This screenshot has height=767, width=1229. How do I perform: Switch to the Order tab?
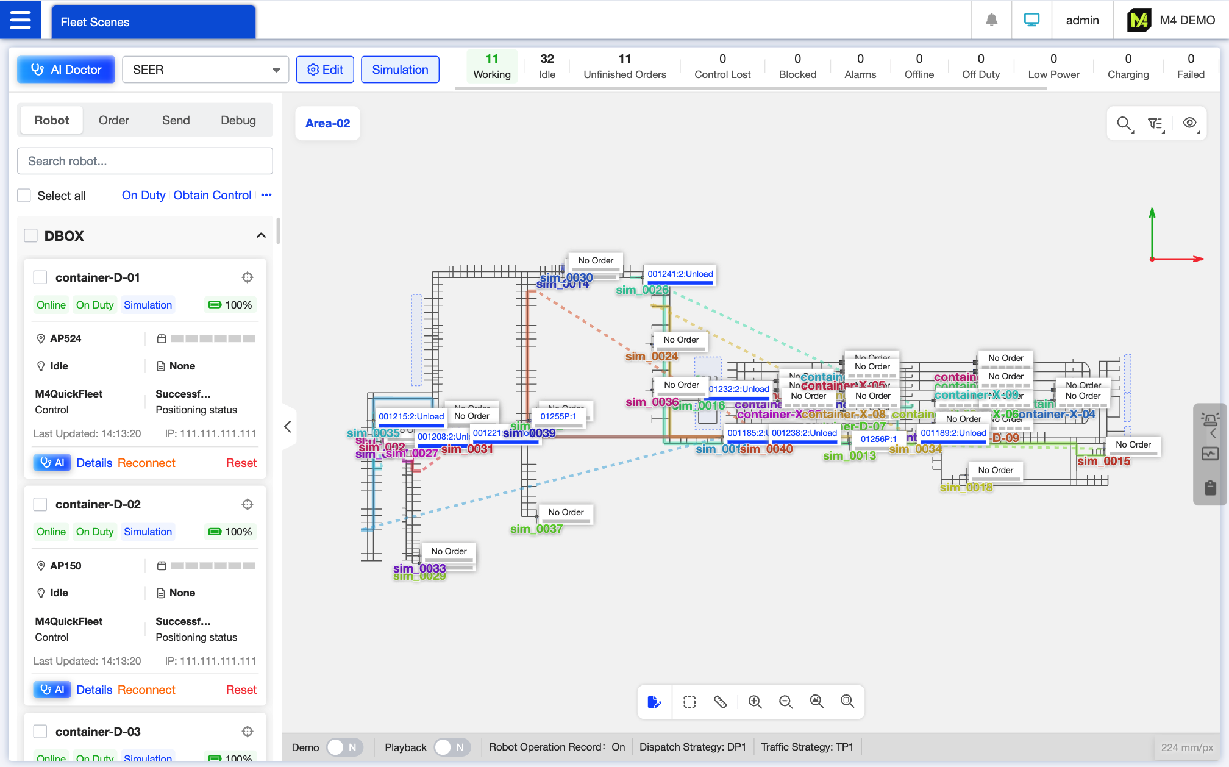pos(114,121)
